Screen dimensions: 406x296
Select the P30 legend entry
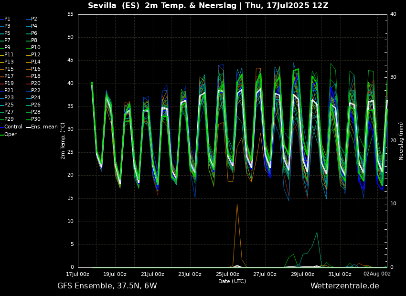[x=36, y=119]
